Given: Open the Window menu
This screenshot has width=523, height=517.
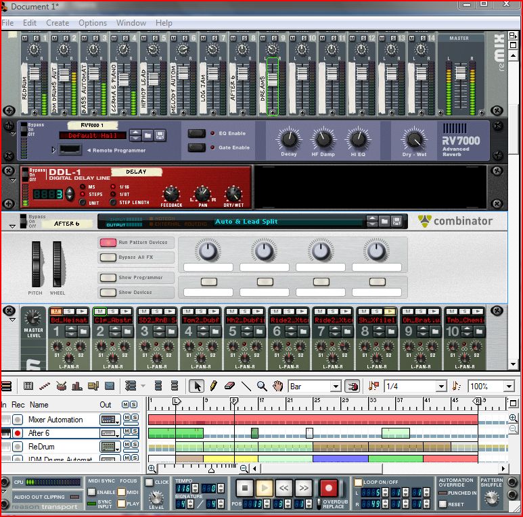Looking at the screenshot, I should click(131, 23).
